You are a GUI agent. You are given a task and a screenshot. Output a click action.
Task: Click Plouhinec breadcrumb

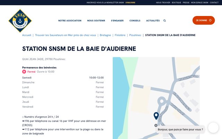(135, 35)
